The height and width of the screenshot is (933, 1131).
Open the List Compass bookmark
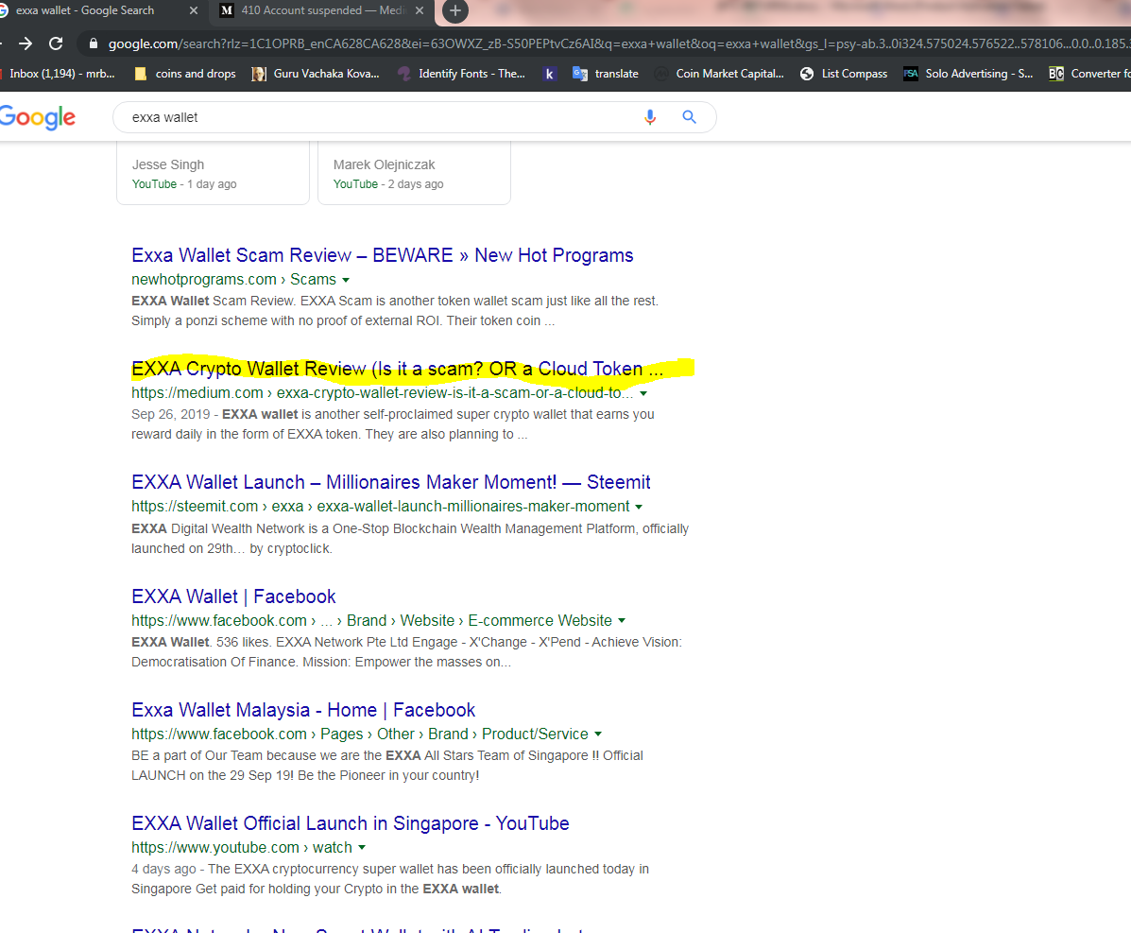coord(844,74)
